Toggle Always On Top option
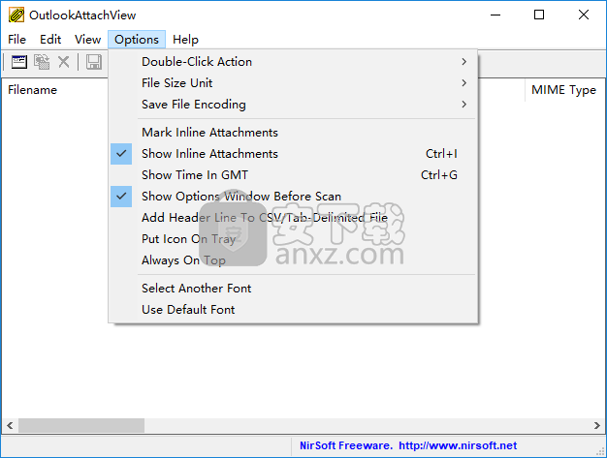The image size is (607, 458). 293,260
